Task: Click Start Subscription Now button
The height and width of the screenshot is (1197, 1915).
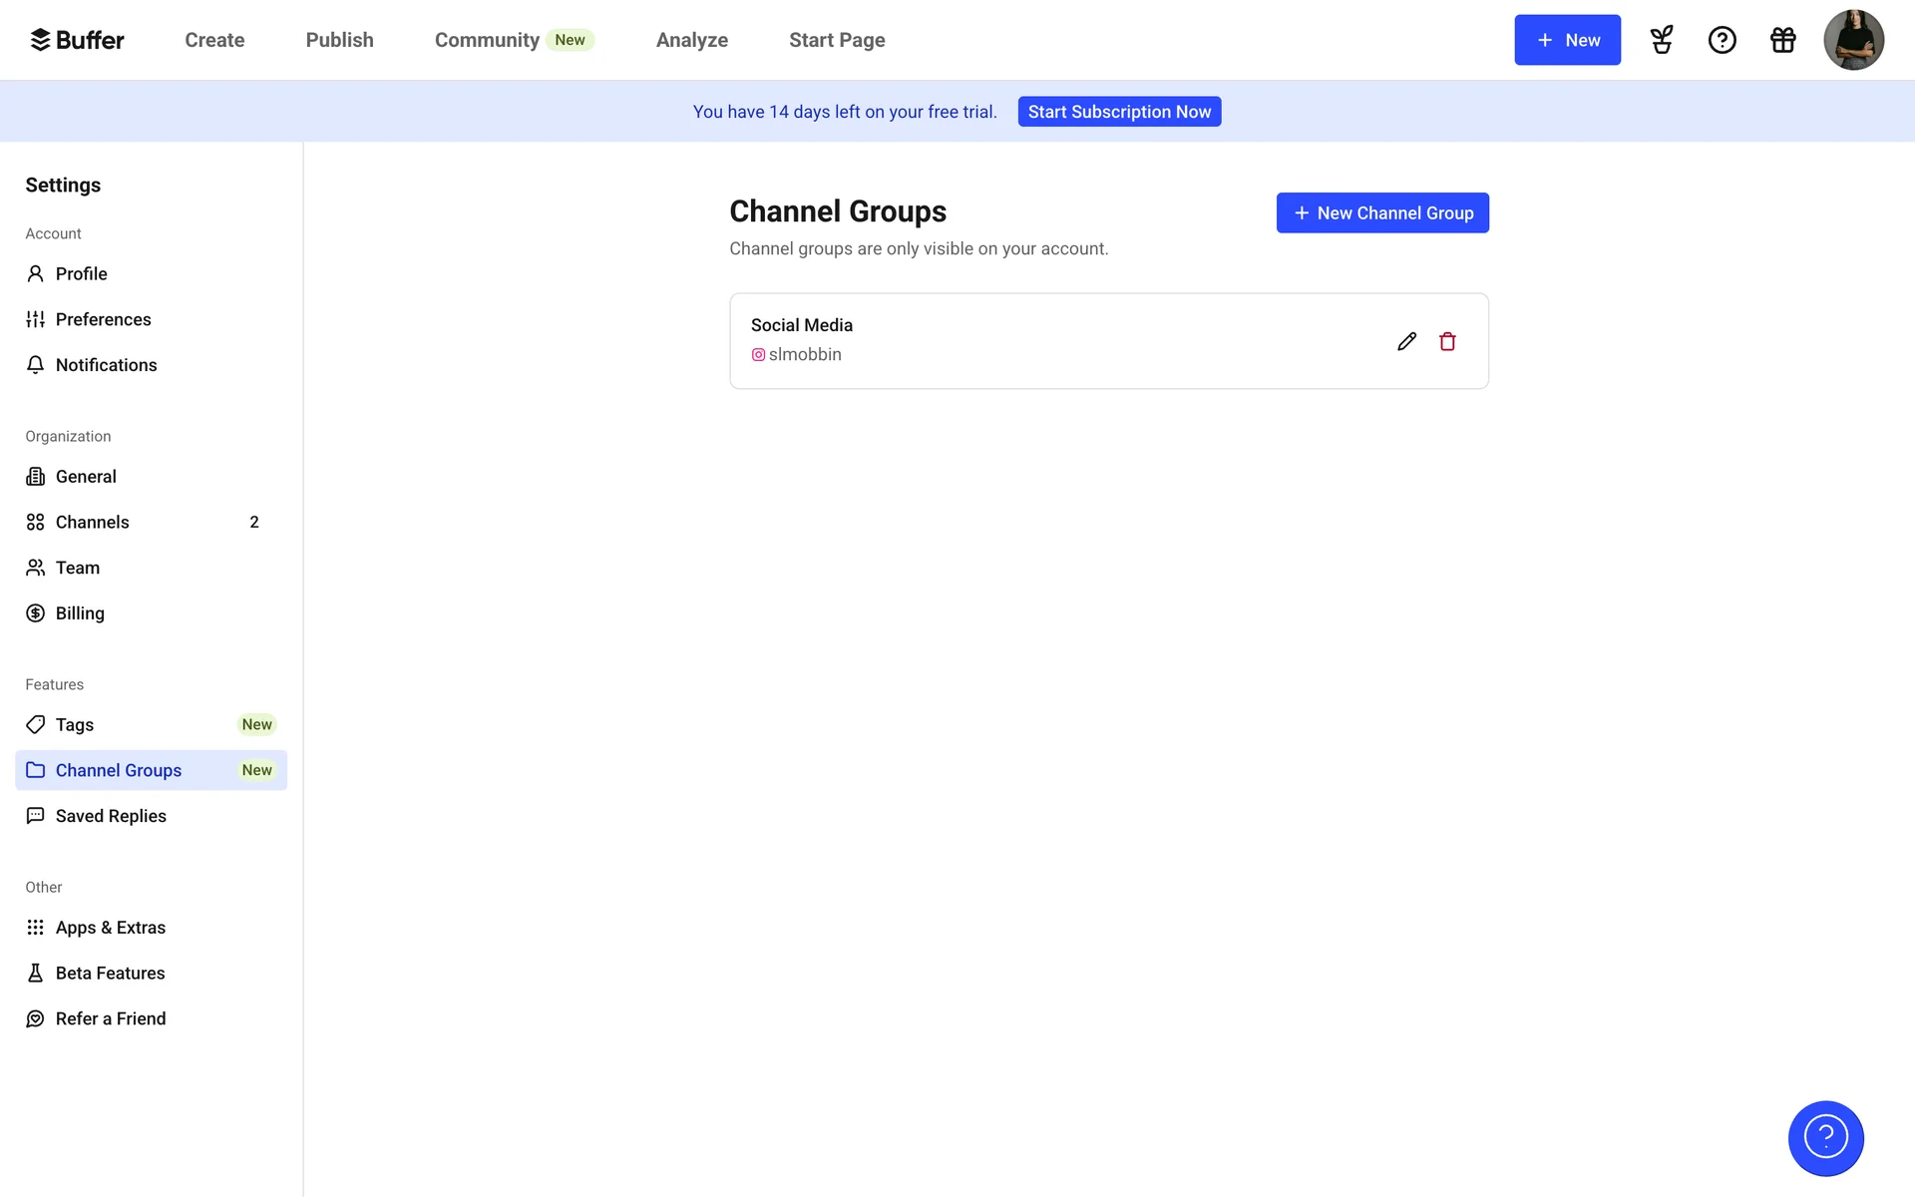Action: [1119, 112]
